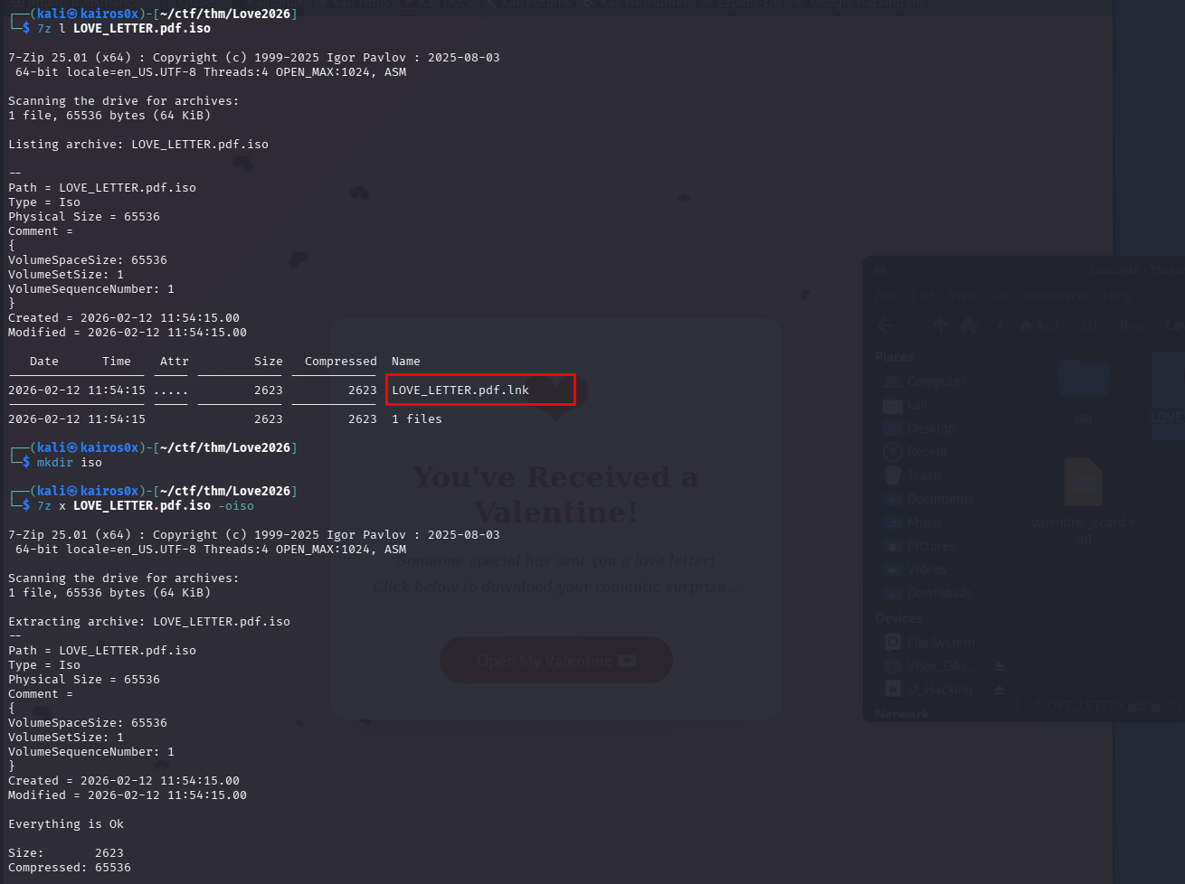Open the View menu in Thunar
This screenshot has height=884, width=1185.
[x=962, y=296]
